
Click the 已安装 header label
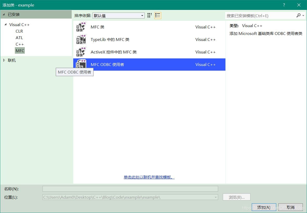pyautogui.click(x=14, y=15)
